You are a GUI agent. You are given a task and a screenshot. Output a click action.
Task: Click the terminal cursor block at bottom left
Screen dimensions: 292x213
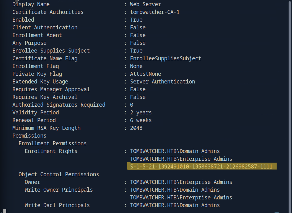coord(5,211)
